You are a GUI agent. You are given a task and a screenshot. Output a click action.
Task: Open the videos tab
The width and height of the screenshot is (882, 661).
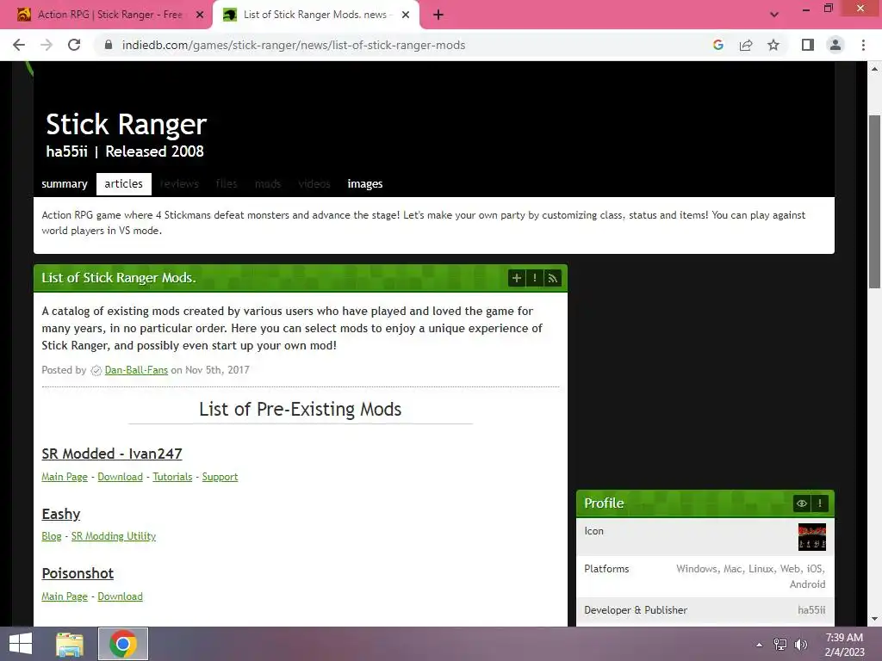[314, 184]
